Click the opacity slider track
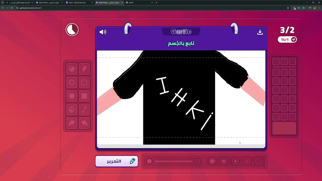This screenshot has width=322, height=181. 174,161
